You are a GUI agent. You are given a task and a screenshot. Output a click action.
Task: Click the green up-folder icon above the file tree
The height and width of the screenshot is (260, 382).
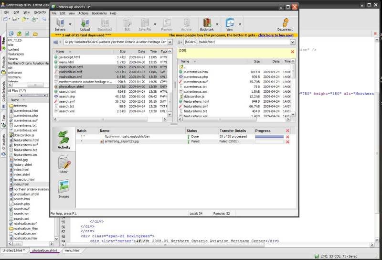[x=19, y=33]
